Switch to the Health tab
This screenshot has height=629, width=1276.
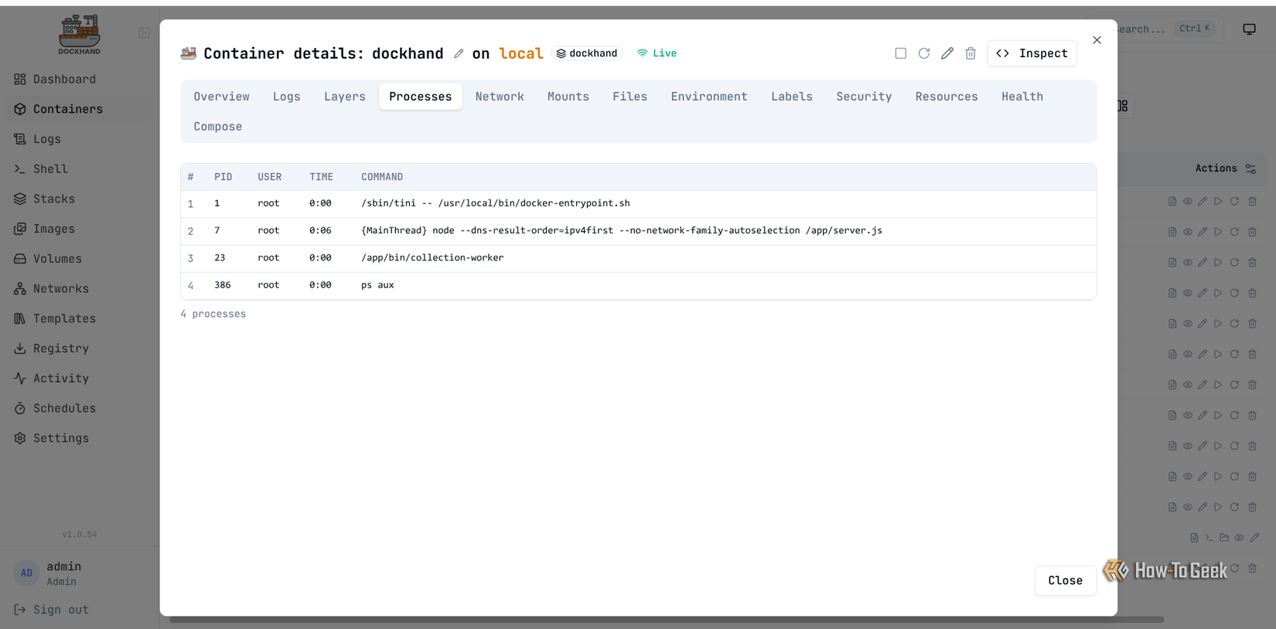[x=1022, y=97]
